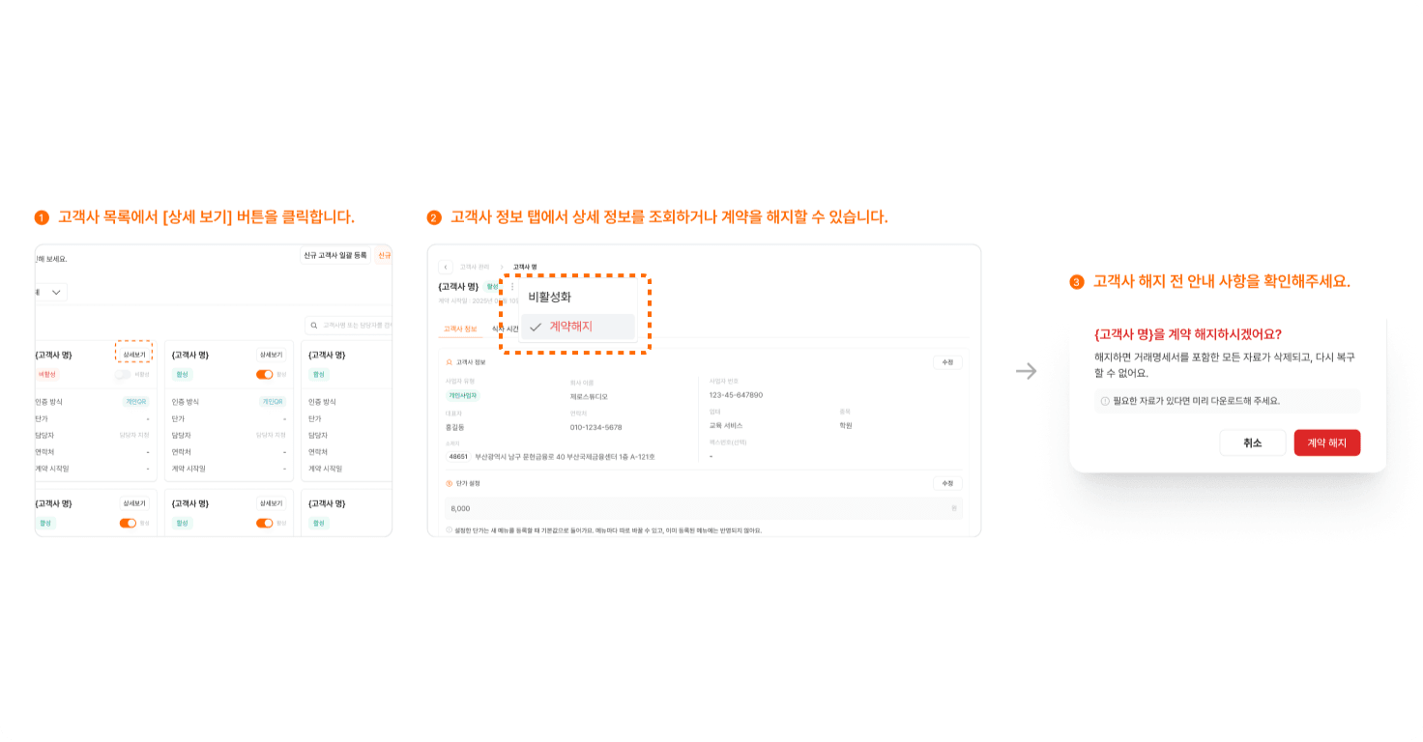Switch off the toggle in the top-middle customer card

pyautogui.click(x=264, y=374)
